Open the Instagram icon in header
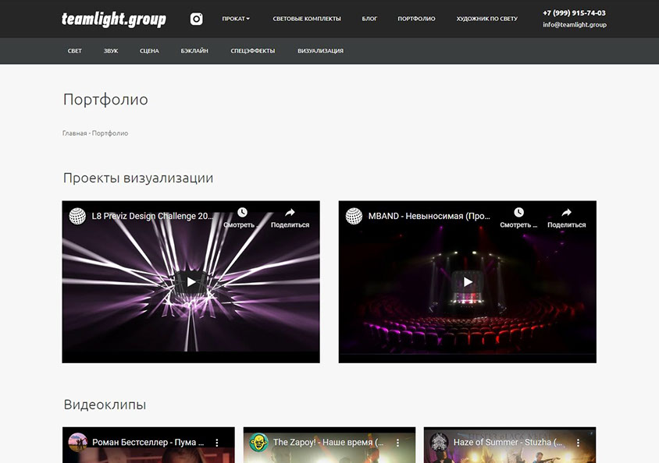 (x=197, y=19)
